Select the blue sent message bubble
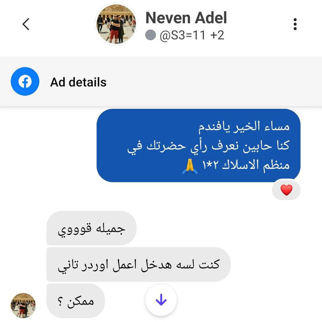The image size is (322, 322). 199,145
